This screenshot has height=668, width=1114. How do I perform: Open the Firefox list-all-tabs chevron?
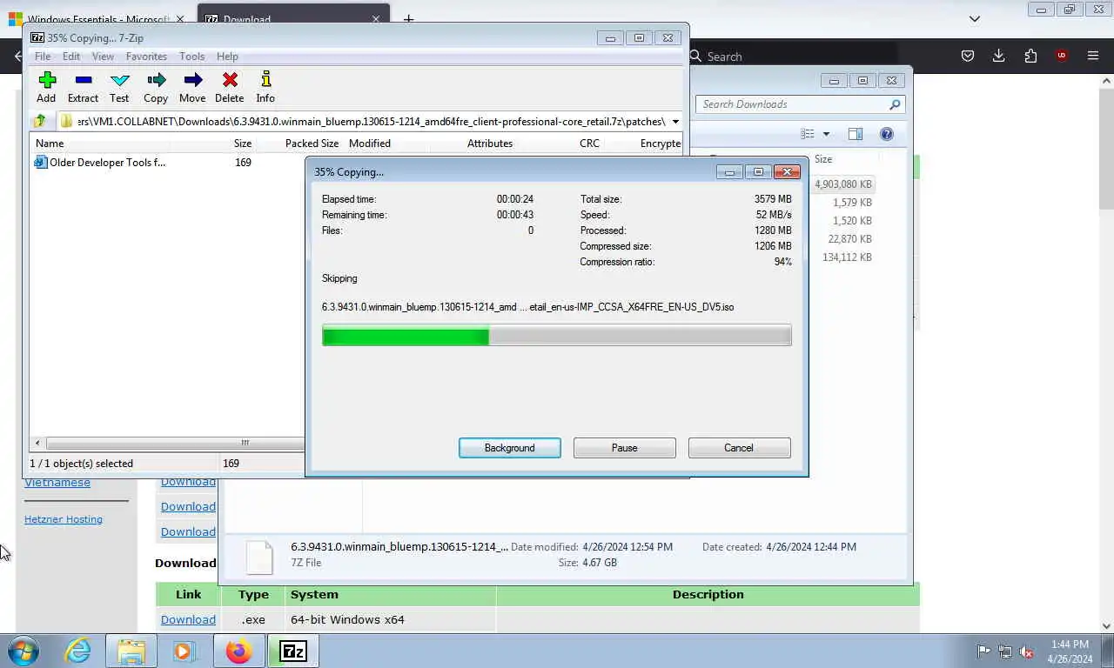pyautogui.click(x=975, y=18)
